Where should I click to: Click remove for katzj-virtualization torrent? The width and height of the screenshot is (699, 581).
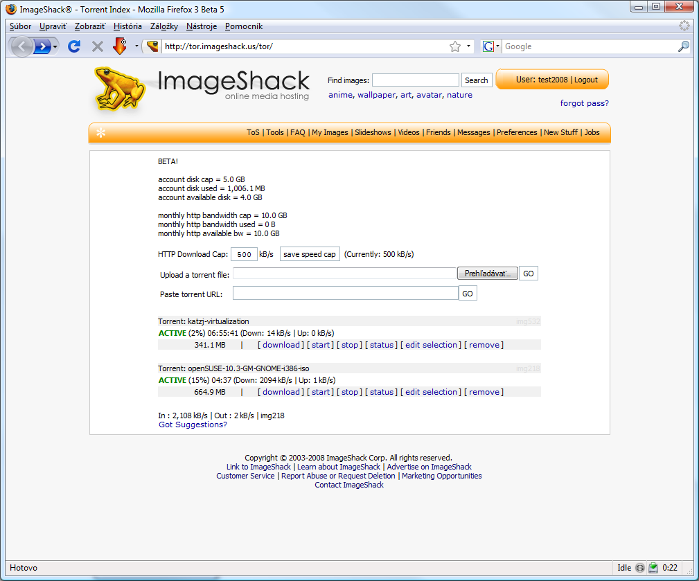(484, 345)
